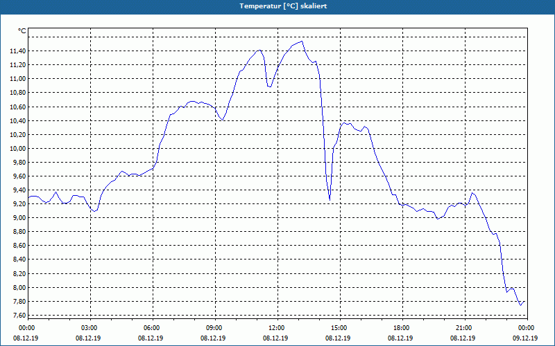
Task: Click the 09.12.19 date label
Action: click(525, 338)
